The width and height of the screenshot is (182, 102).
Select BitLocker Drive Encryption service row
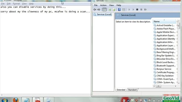coord(164,59)
